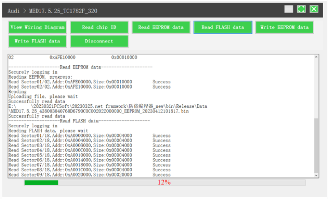This screenshot has width=328, height=199.
Task: Minimize the programmer window
Action: [x=289, y=9]
